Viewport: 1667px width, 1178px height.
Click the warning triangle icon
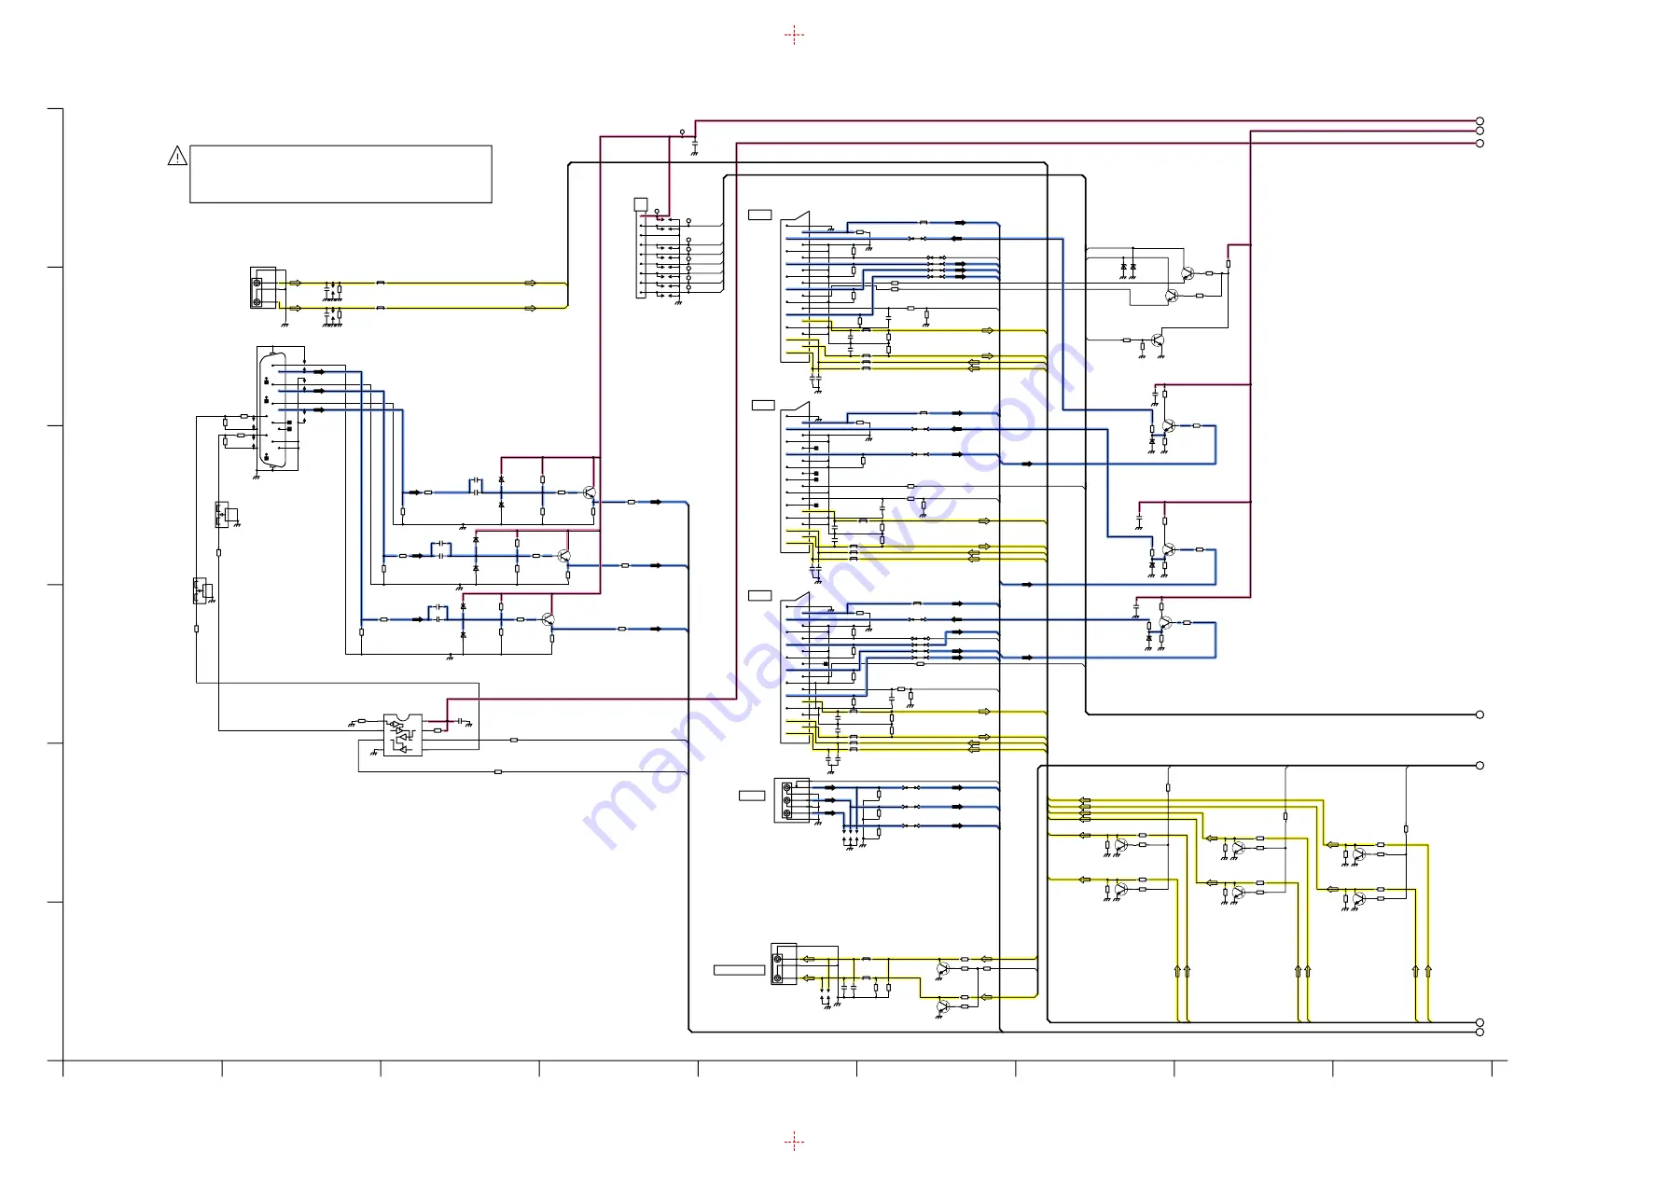click(177, 156)
